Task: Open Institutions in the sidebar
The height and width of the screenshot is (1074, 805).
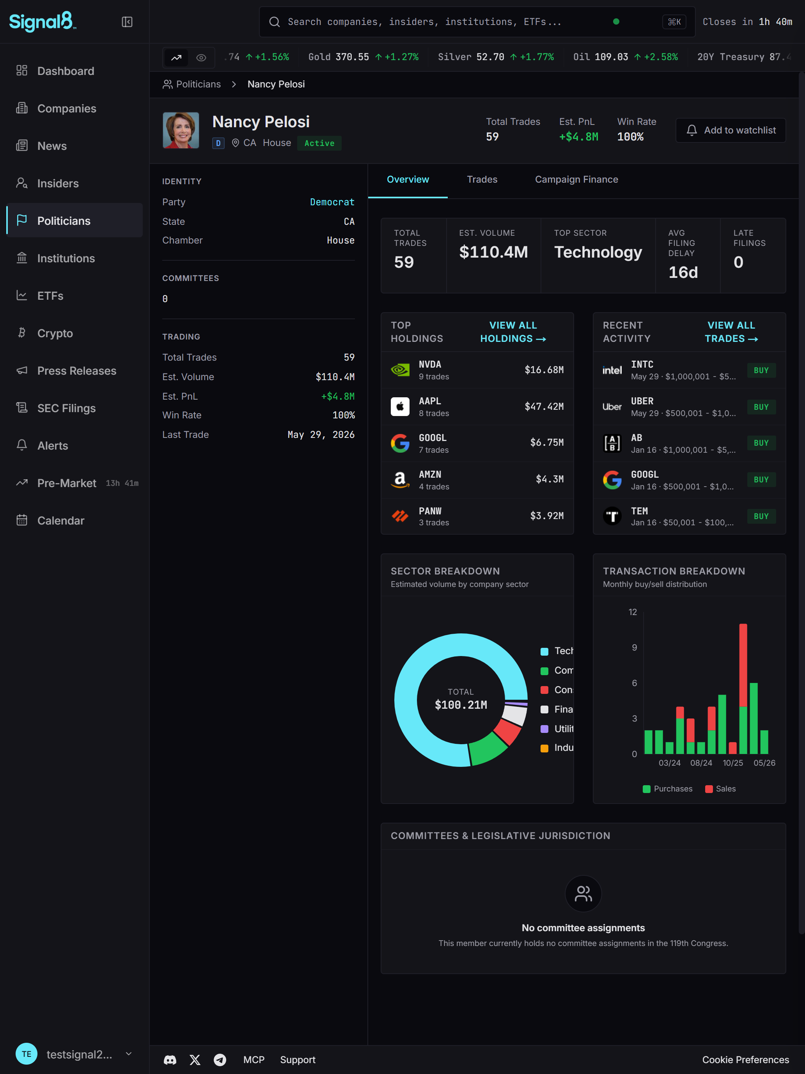Action: point(75,258)
